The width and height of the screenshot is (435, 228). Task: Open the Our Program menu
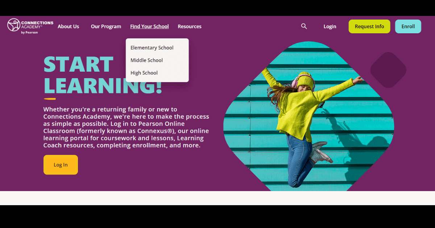pos(106,26)
